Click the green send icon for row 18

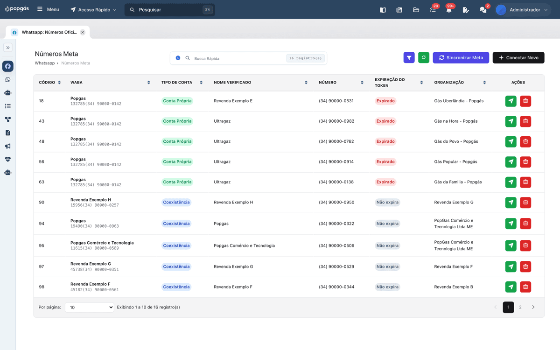tap(511, 101)
